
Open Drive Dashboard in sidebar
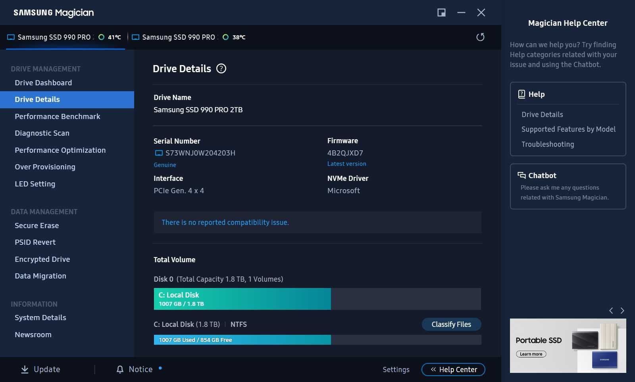tap(43, 83)
